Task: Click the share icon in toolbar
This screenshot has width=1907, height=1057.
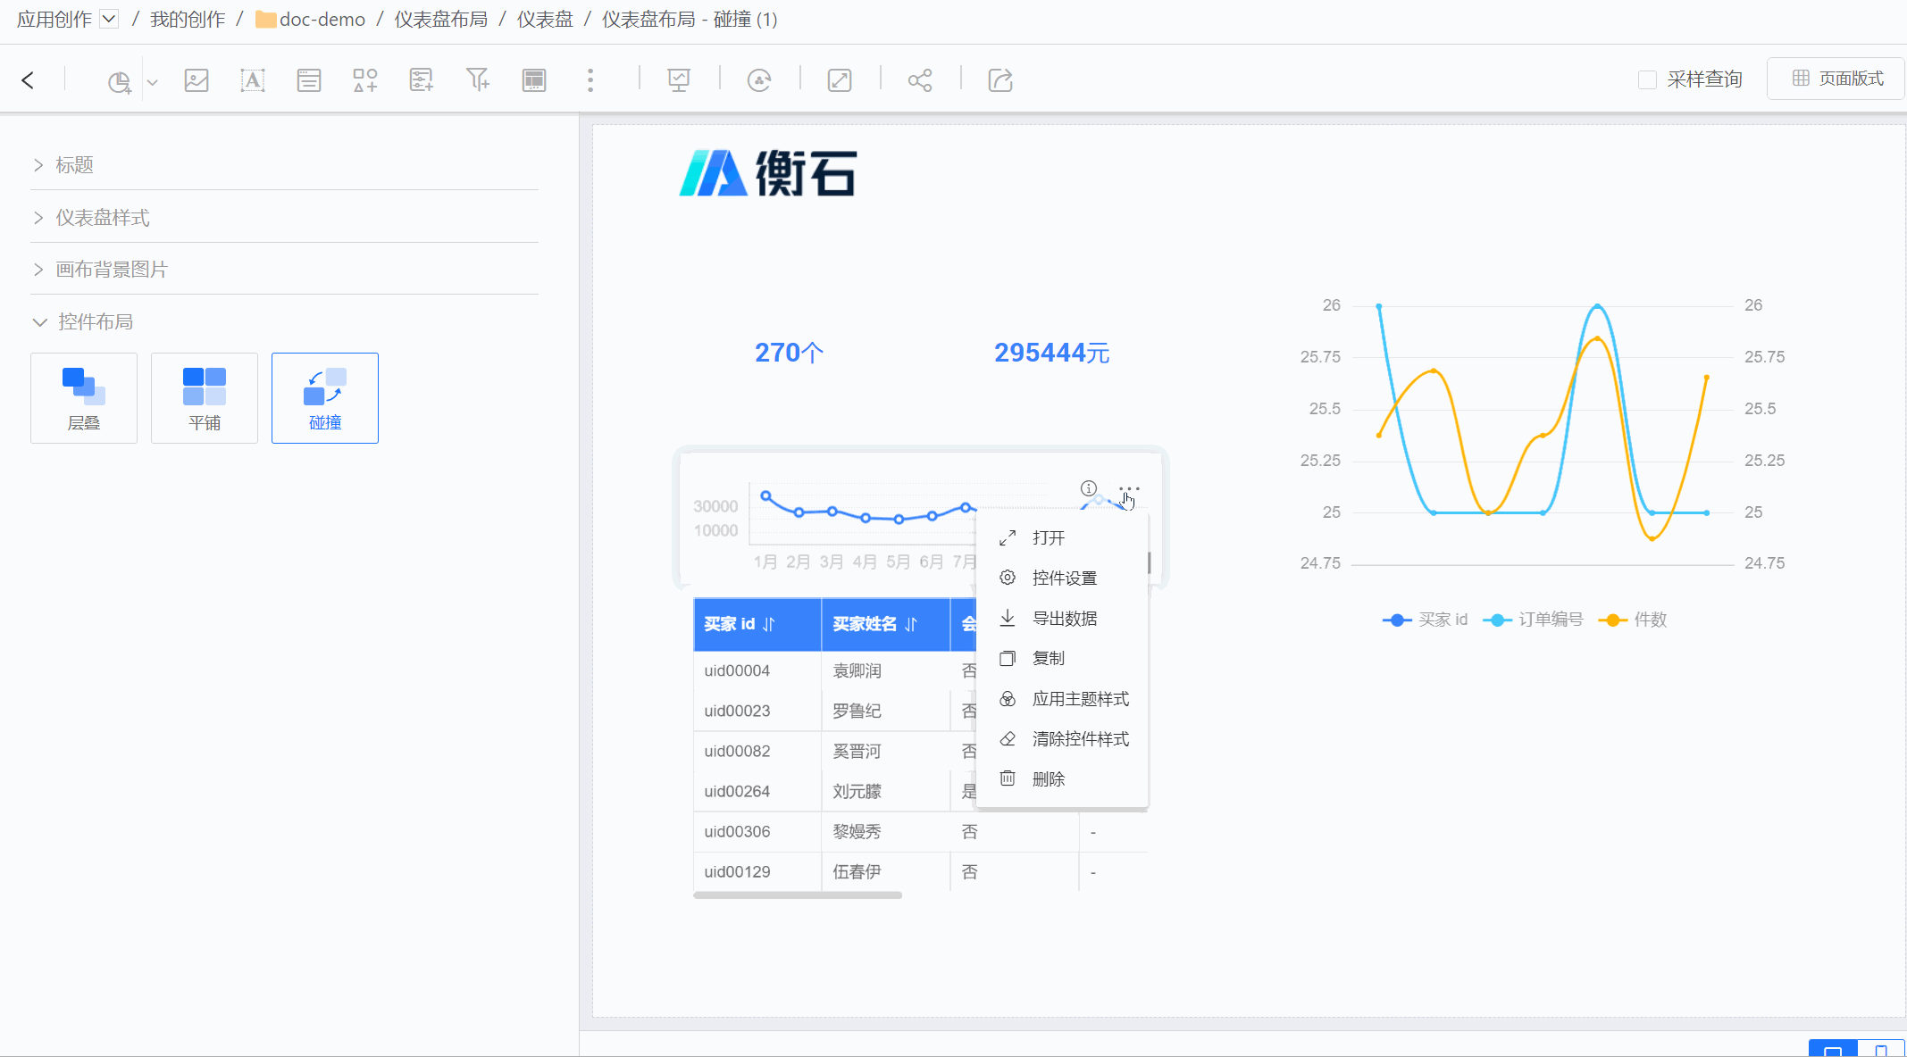Action: [x=920, y=80]
